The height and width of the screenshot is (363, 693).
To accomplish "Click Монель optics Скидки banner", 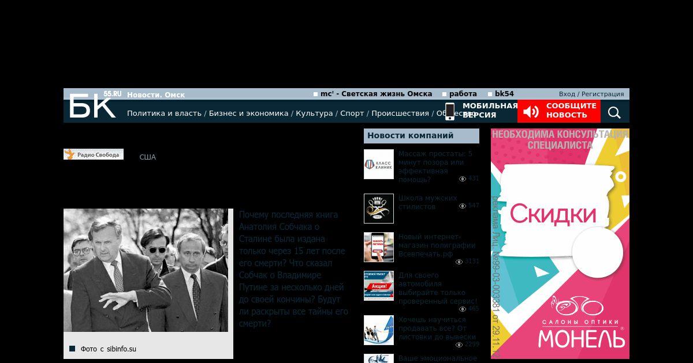I will coord(560,244).
